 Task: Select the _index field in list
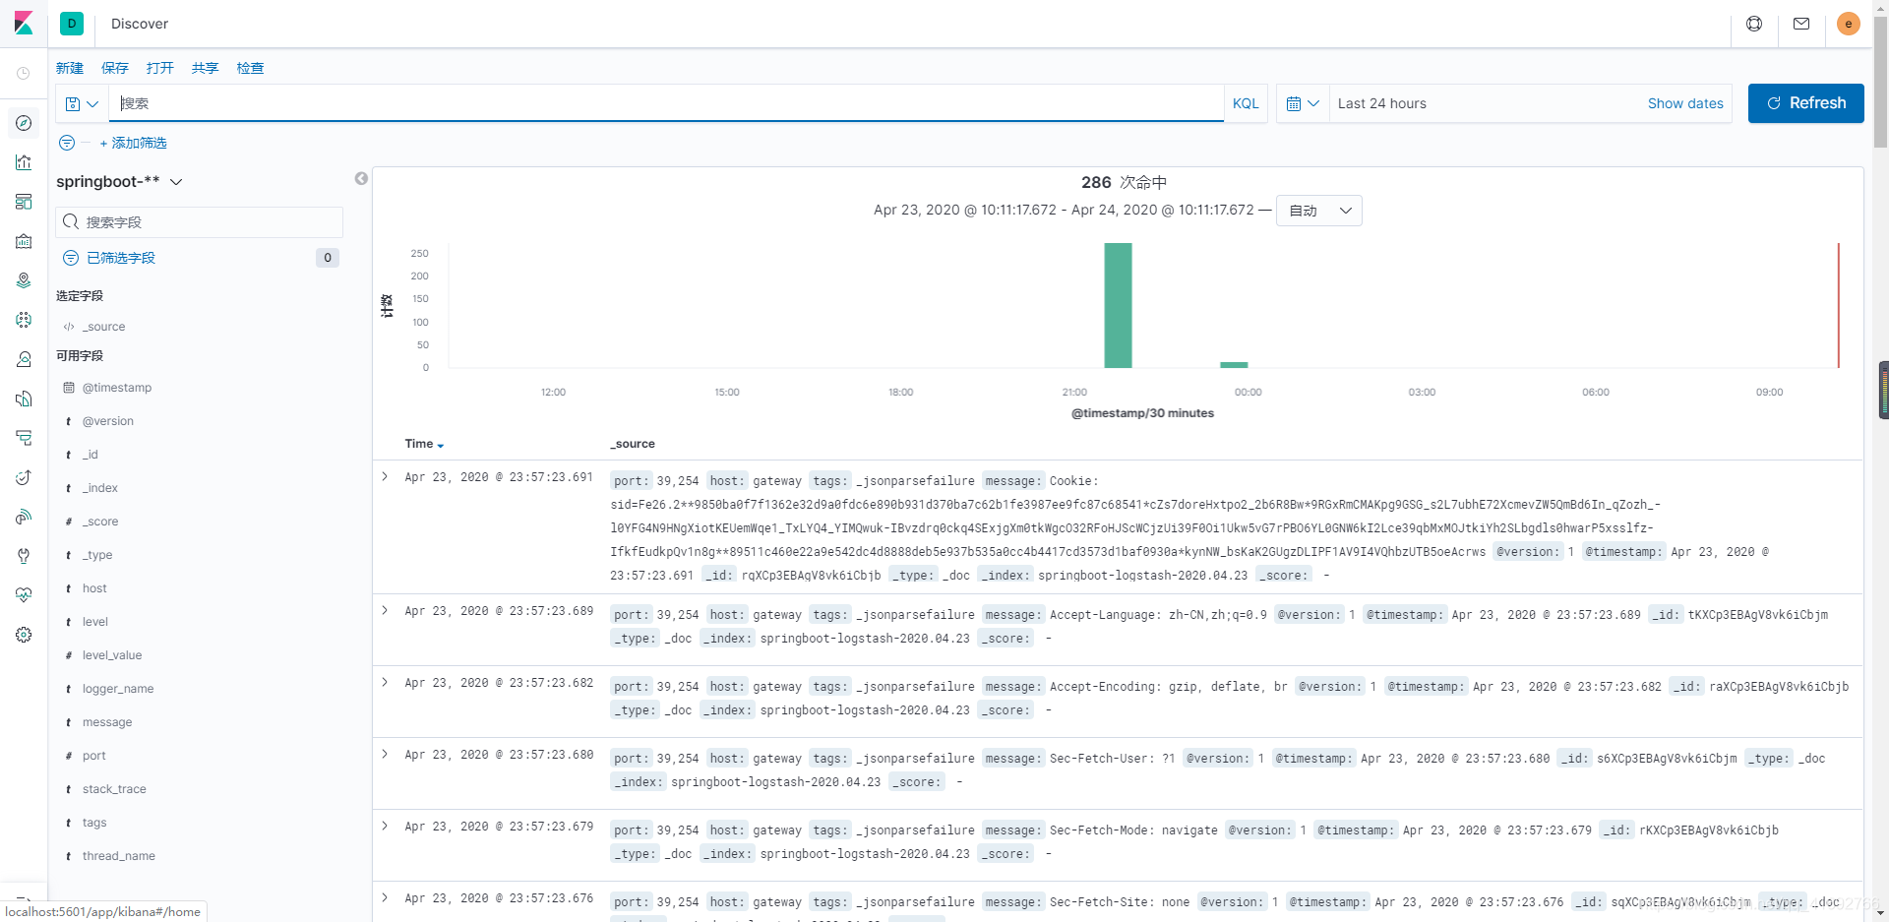point(100,488)
